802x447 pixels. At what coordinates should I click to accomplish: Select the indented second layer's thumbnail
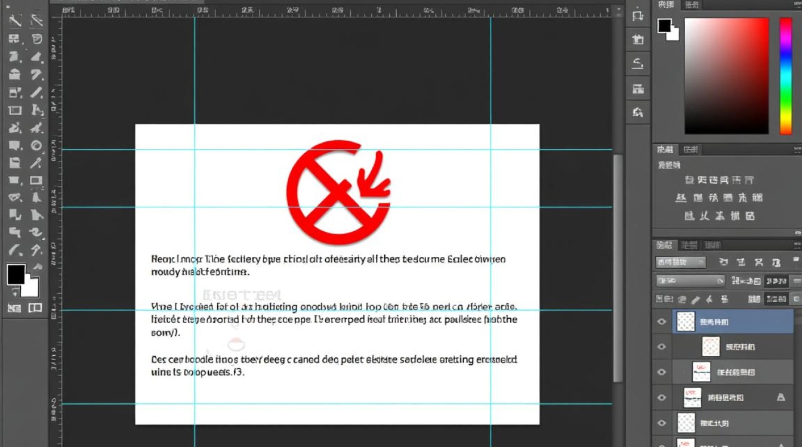coord(711,347)
